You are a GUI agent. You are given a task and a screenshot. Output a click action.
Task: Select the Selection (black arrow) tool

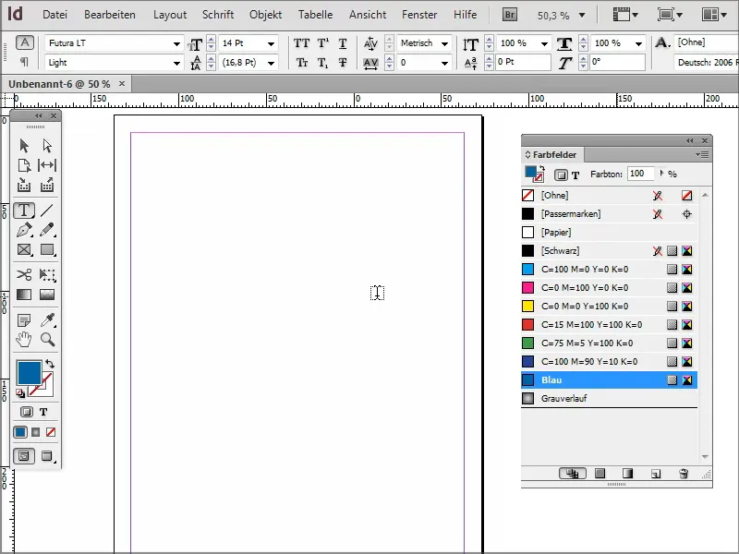tap(24, 146)
